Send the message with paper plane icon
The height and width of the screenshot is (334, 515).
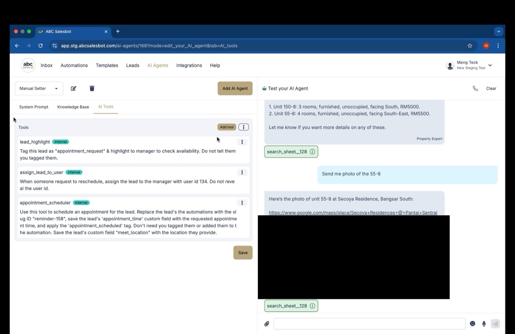click(x=496, y=324)
